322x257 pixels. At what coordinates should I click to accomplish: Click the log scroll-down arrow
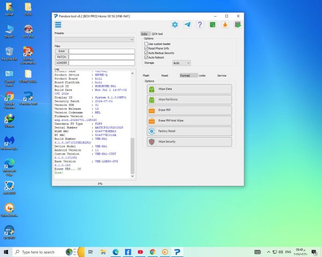[133, 176]
